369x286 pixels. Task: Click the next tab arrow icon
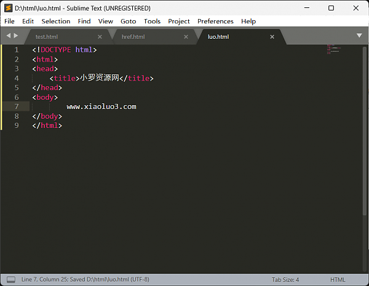[17, 36]
